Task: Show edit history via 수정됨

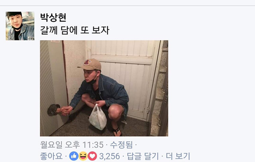Action: click(121, 144)
